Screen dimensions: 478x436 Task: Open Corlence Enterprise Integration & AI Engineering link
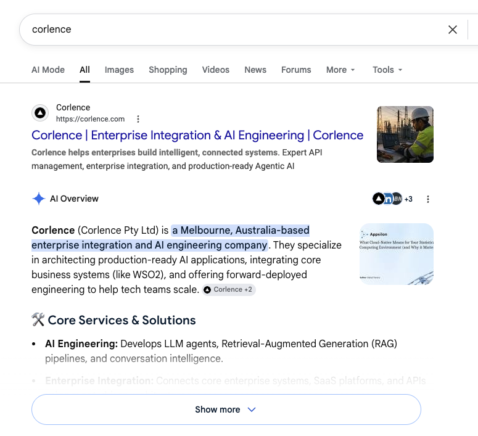click(197, 135)
